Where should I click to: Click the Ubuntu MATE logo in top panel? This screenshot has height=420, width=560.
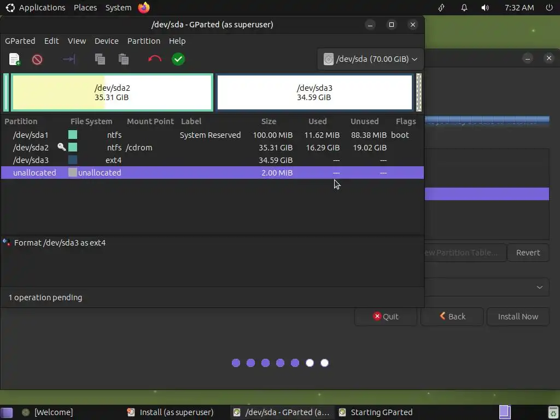pos(10,8)
